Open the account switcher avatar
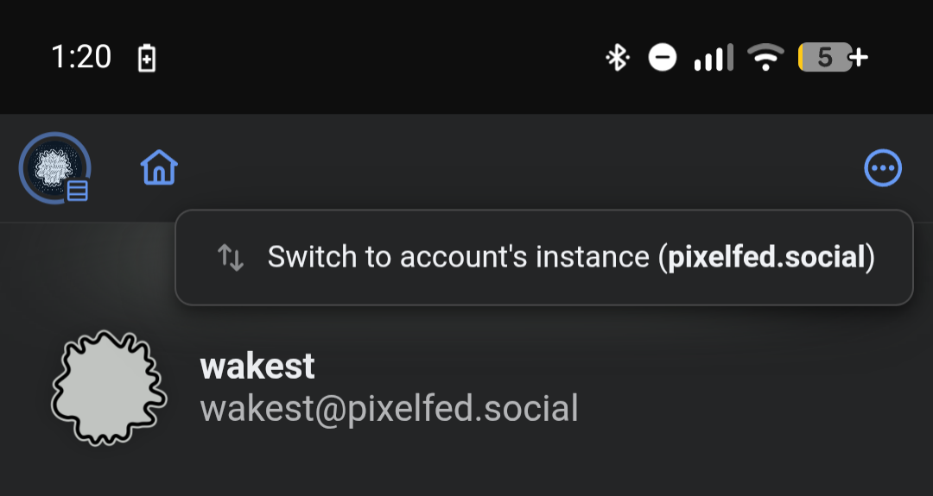 pyautogui.click(x=54, y=167)
